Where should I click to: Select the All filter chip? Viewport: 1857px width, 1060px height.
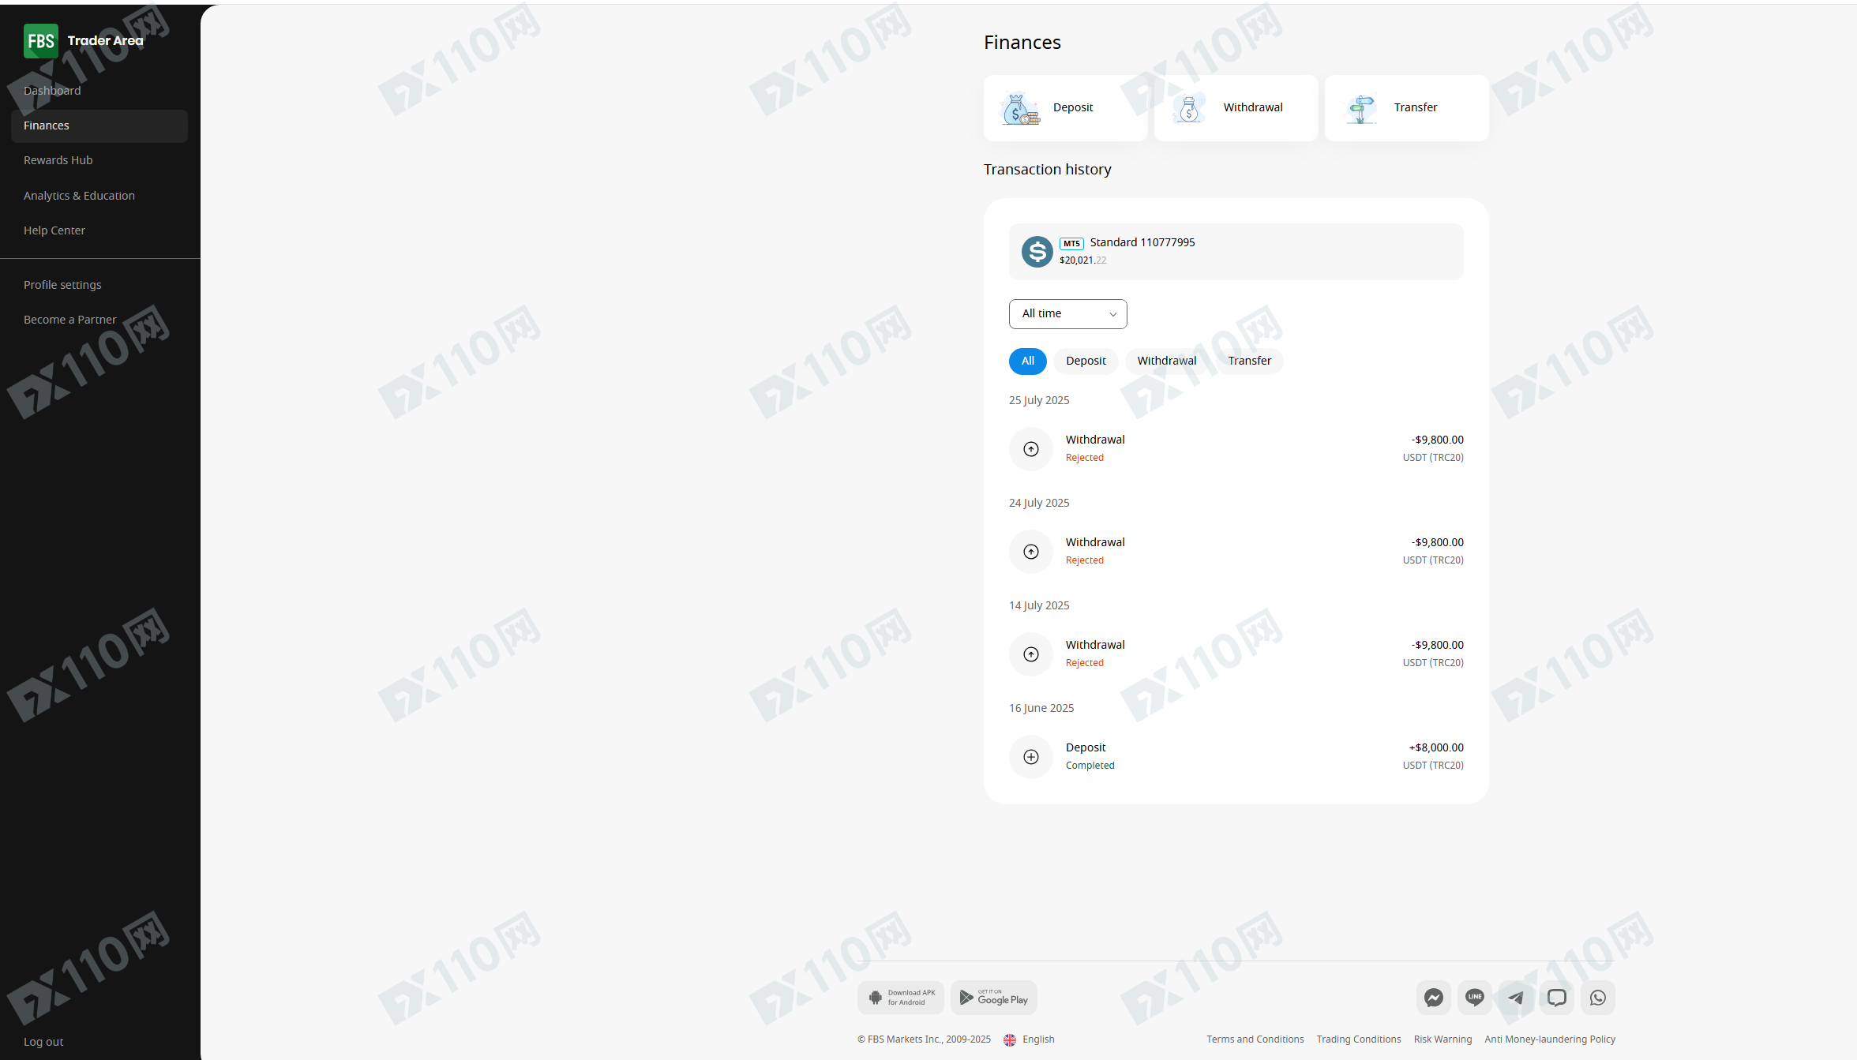coord(1027,361)
